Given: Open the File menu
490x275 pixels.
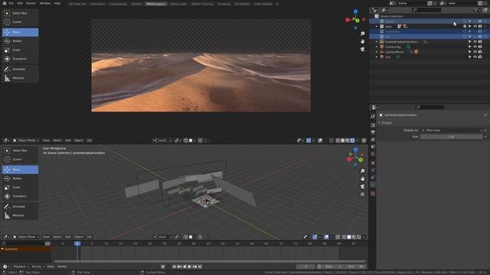Looking at the screenshot, I should 11,3.
